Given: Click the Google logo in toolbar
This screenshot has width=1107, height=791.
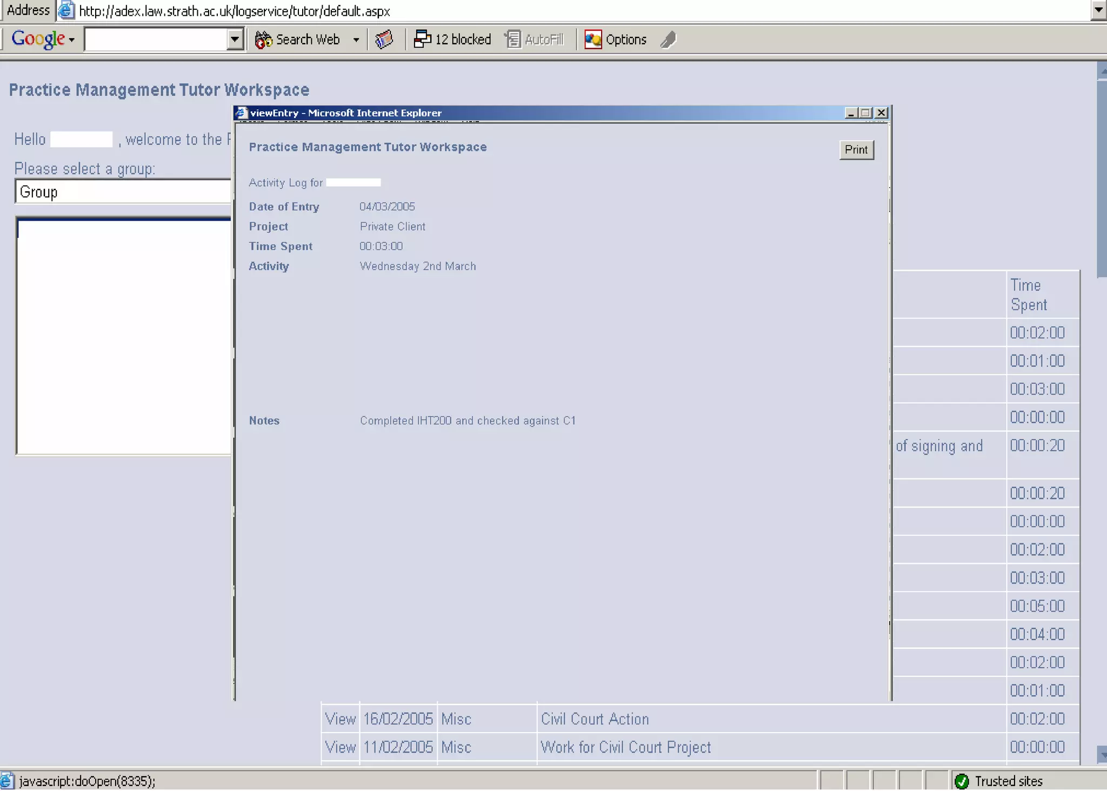Looking at the screenshot, I should point(38,39).
